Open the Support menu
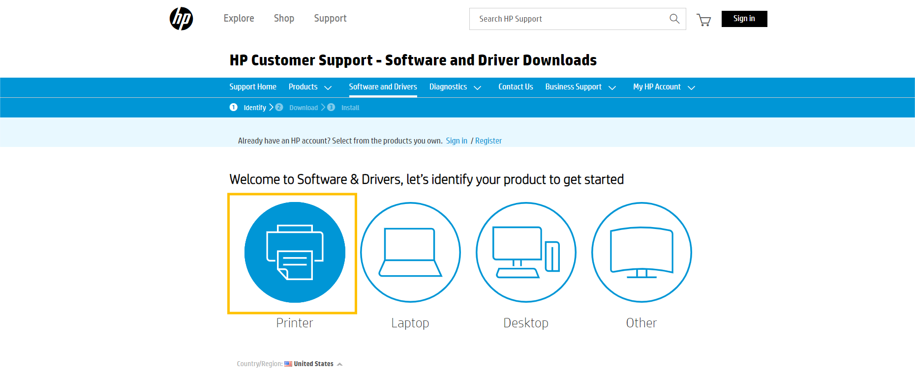Image resolution: width=915 pixels, height=373 pixels. (x=331, y=19)
